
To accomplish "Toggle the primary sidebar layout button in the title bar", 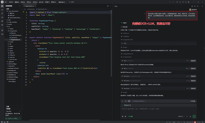I will click(177, 2).
